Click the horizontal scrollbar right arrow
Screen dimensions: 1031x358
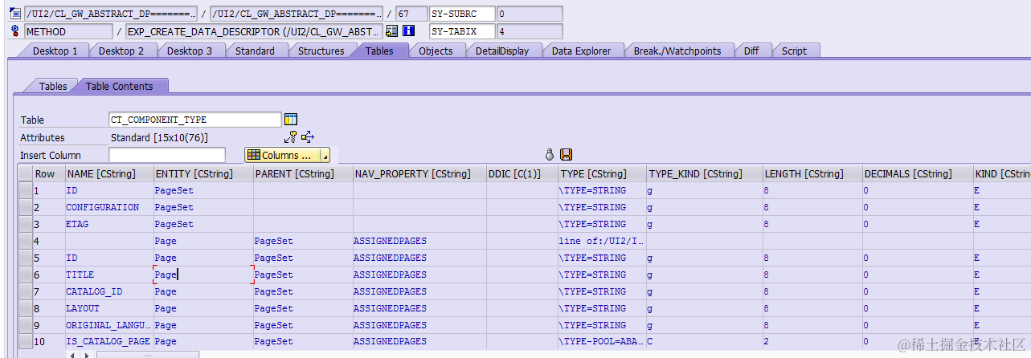(x=85, y=354)
